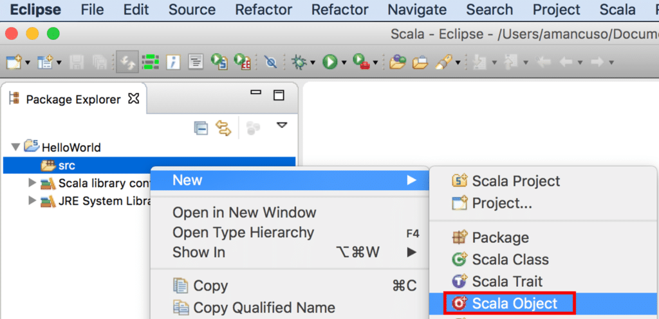Click the green Run toolbar button
659x319 pixels.
tap(330, 63)
